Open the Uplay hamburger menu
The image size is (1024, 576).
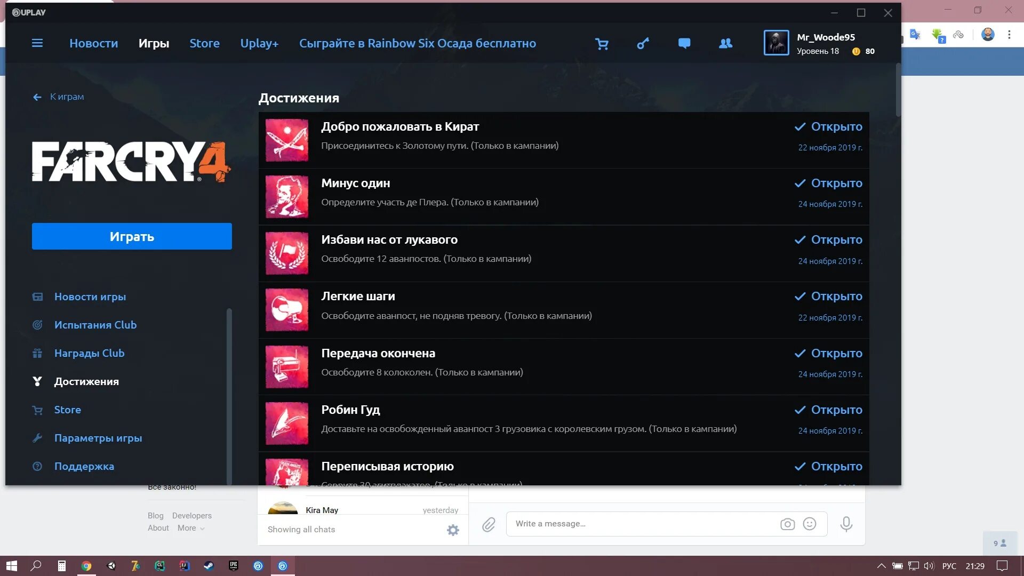click(x=37, y=43)
